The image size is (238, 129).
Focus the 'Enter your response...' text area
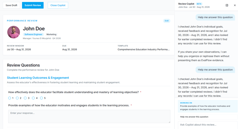point(89,116)
